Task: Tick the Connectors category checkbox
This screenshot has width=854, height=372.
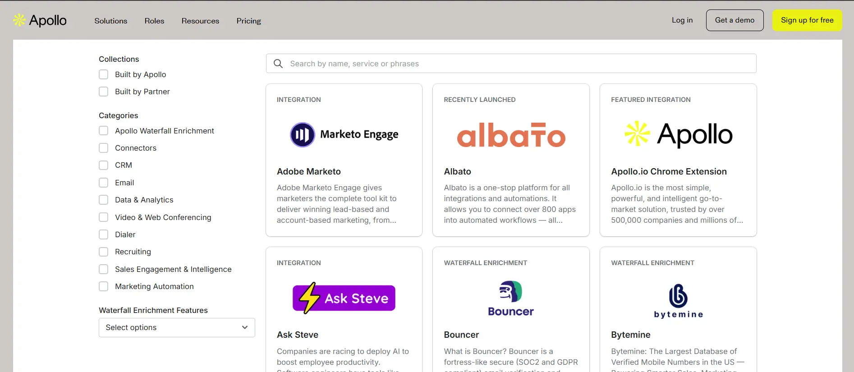Action: point(104,148)
